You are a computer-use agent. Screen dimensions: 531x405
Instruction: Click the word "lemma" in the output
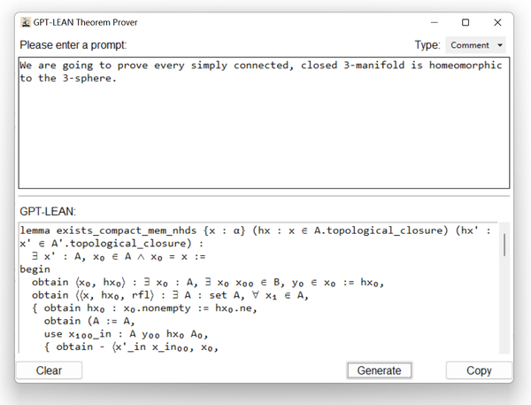[35, 230]
